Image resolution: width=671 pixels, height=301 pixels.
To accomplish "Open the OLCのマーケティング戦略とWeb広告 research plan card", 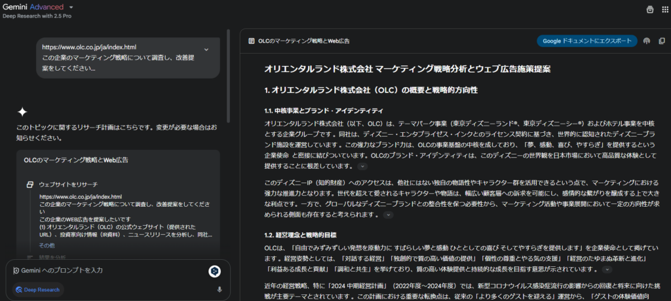I will [x=76, y=160].
